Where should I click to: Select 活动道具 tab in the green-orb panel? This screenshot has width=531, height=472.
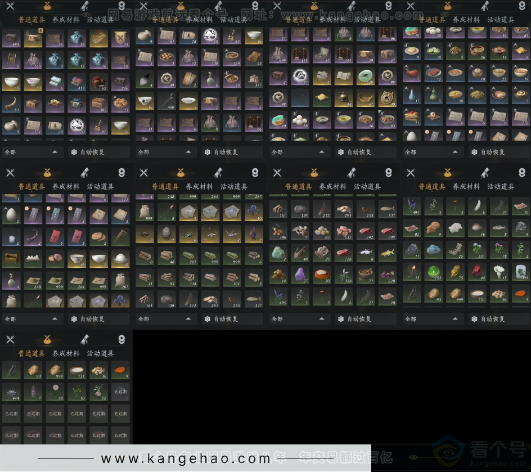pos(501,187)
